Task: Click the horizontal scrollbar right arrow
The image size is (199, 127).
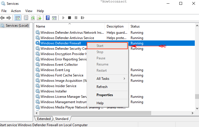Action: (x=193, y=113)
